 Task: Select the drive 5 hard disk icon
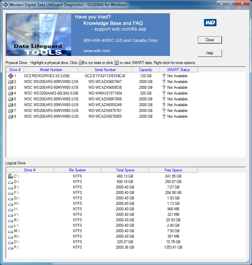click(x=11, y=99)
